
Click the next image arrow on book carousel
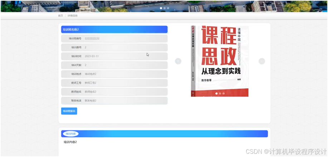[262, 61]
